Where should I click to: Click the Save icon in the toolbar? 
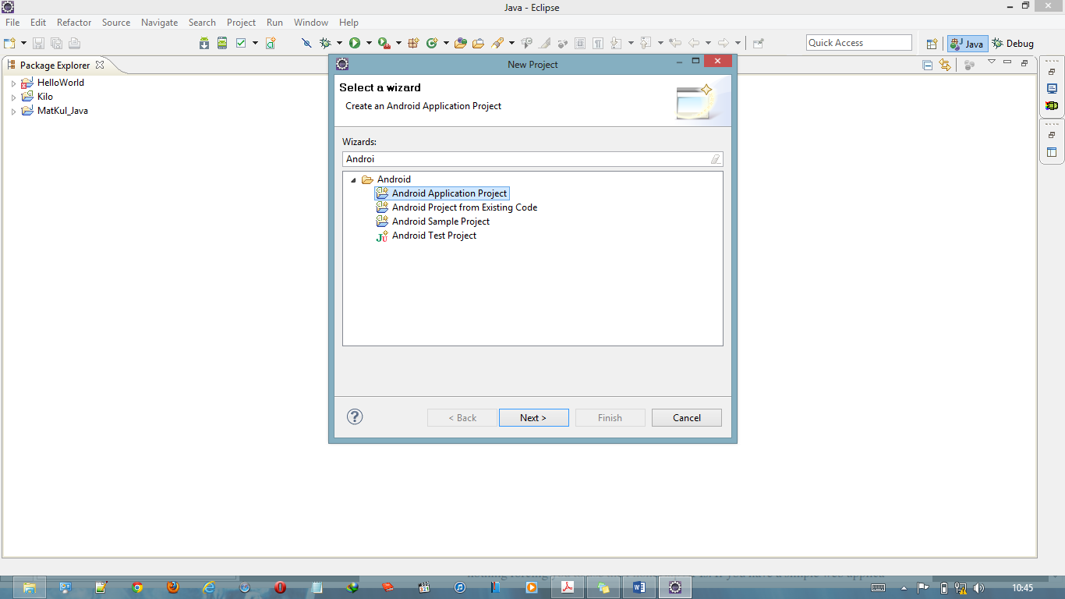point(38,43)
